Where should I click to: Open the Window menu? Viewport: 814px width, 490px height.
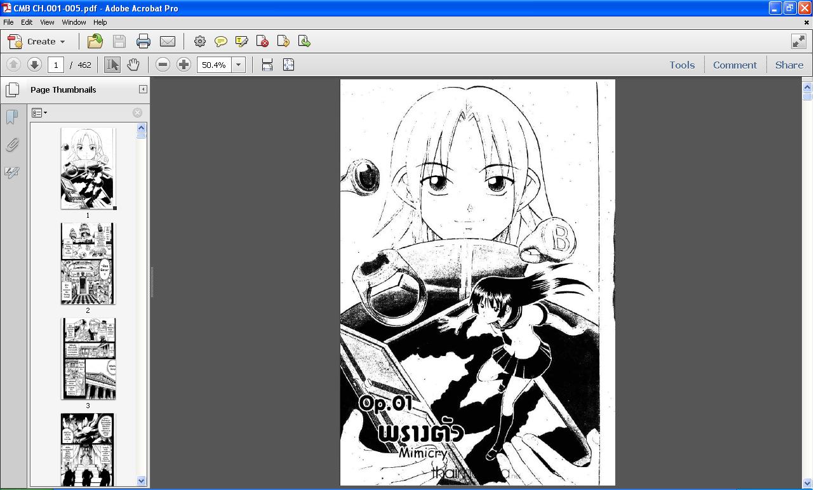pos(74,22)
